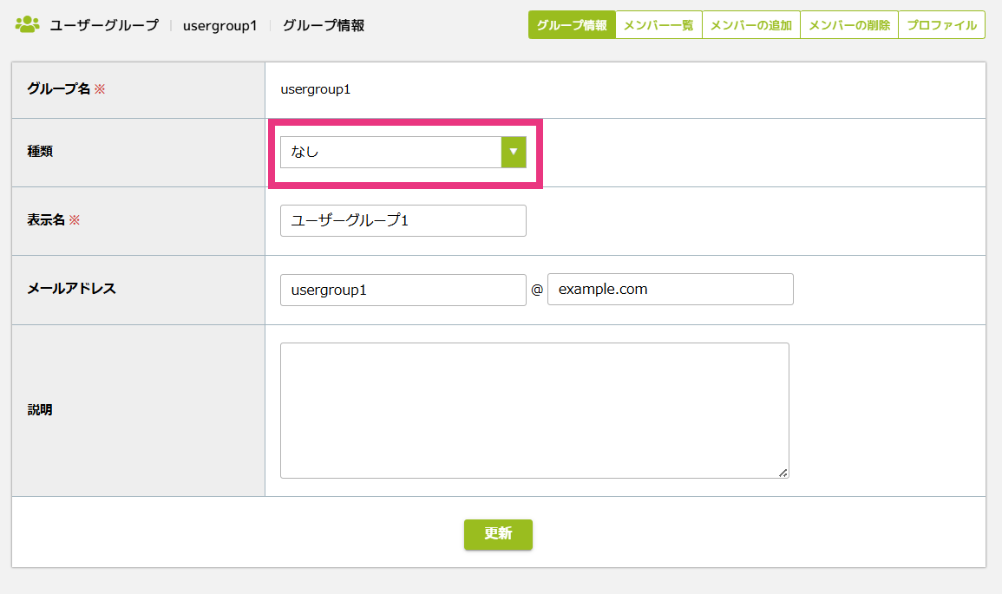Click the メールアドレス row label

tap(71, 289)
